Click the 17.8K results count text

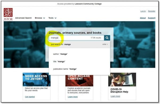pos(96,38)
